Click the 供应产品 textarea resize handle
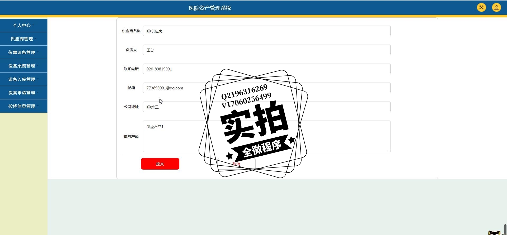507x235 pixels. (389, 150)
